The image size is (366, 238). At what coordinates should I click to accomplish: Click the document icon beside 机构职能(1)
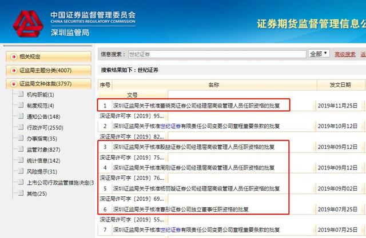coord(21,94)
